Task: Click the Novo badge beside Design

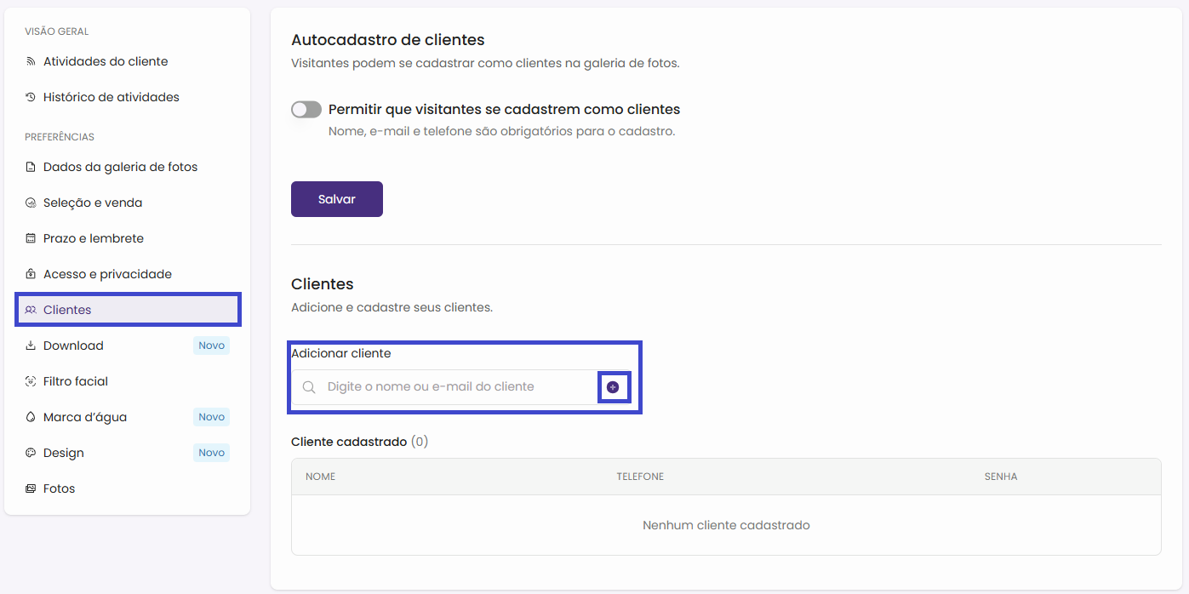Action: 211,453
